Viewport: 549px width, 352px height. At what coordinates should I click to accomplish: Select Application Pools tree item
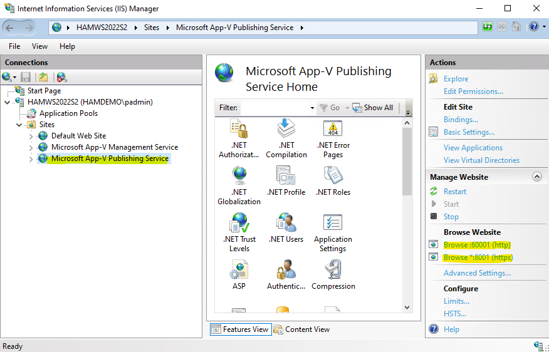tap(69, 113)
